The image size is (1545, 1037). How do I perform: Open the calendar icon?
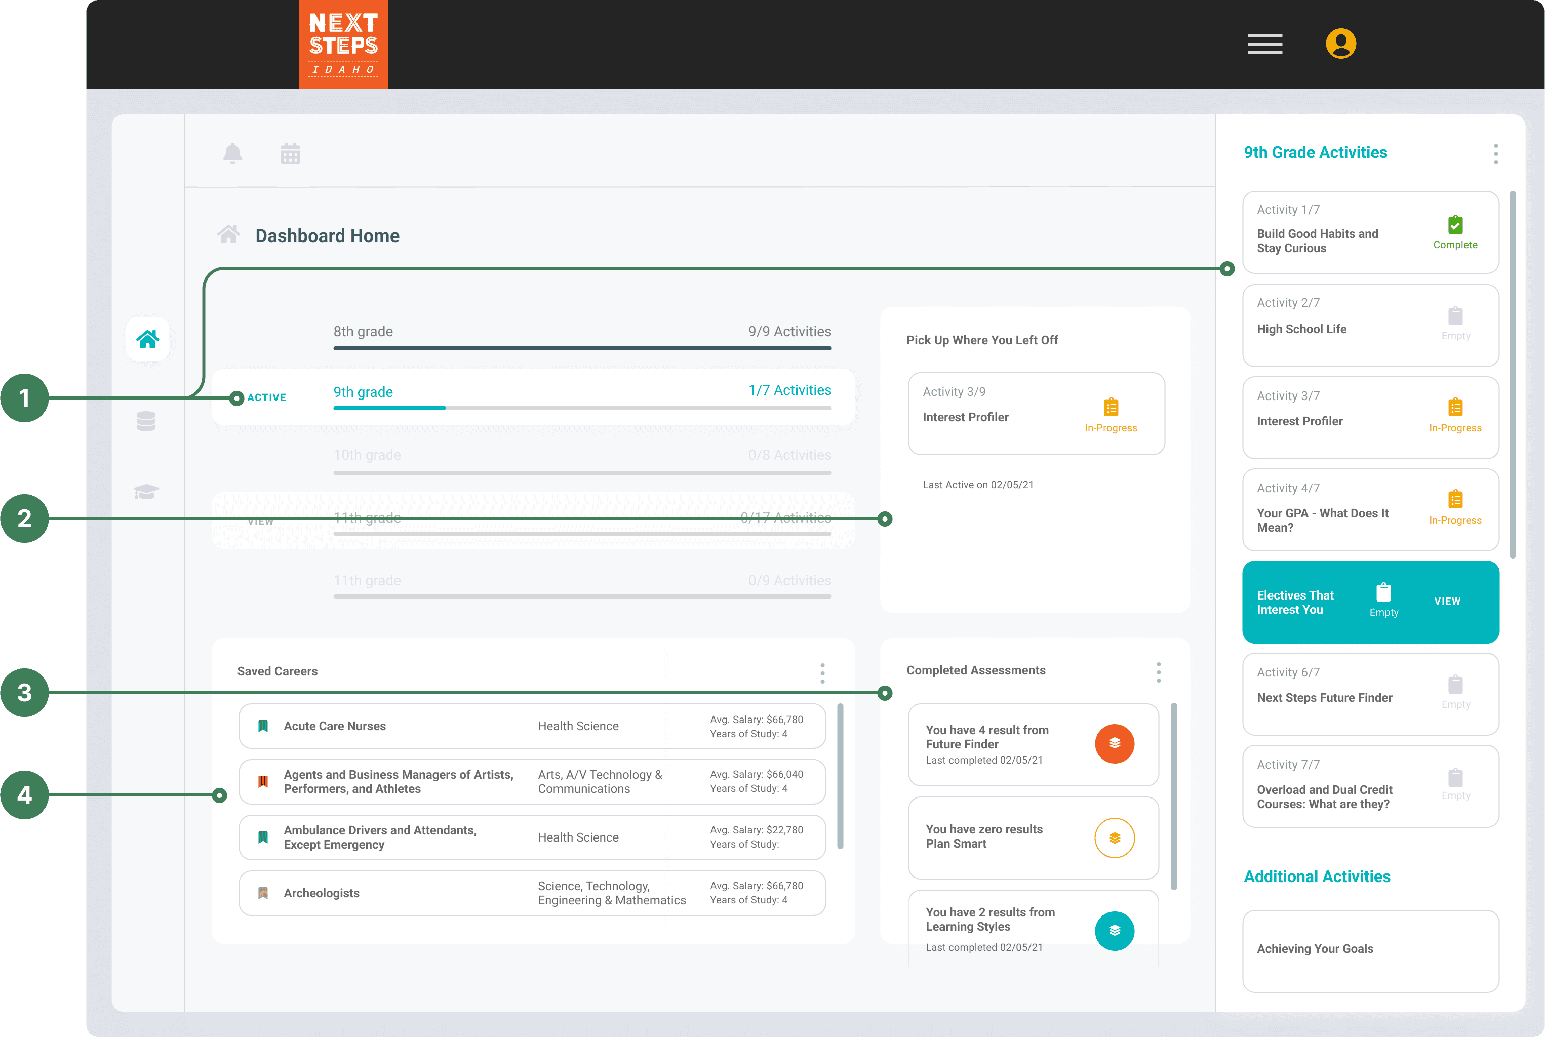tap(290, 153)
